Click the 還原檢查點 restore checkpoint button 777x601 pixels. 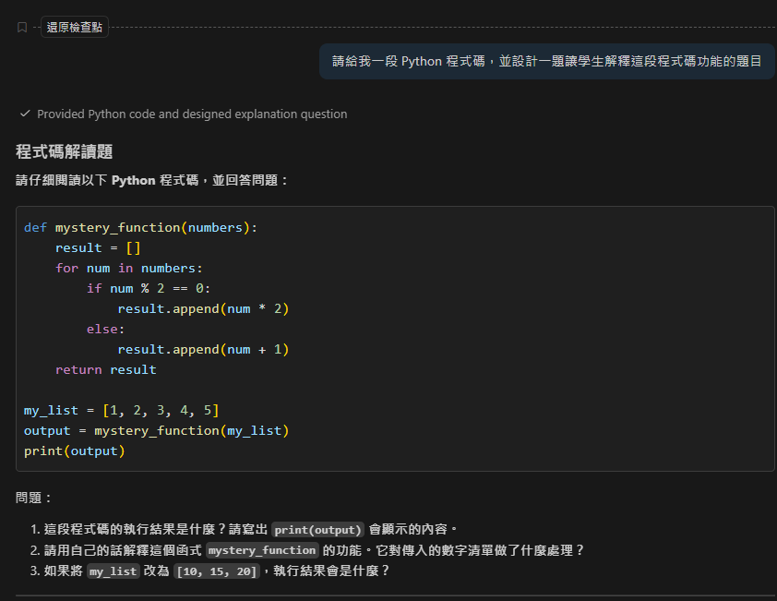pos(75,28)
